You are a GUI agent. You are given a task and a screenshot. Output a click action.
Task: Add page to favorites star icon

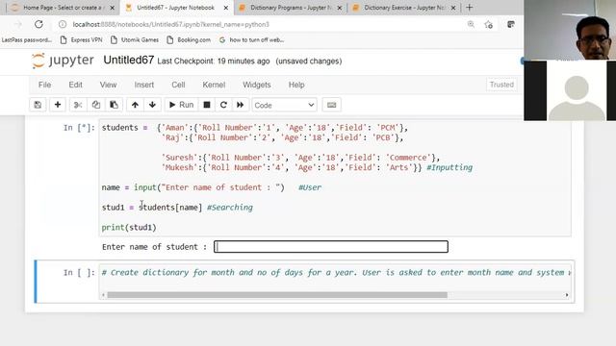point(488,25)
